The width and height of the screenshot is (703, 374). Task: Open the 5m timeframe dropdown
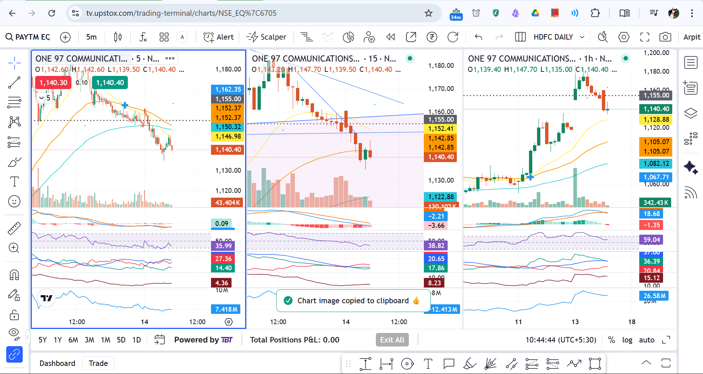pyautogui.click(x=92, y=37)
